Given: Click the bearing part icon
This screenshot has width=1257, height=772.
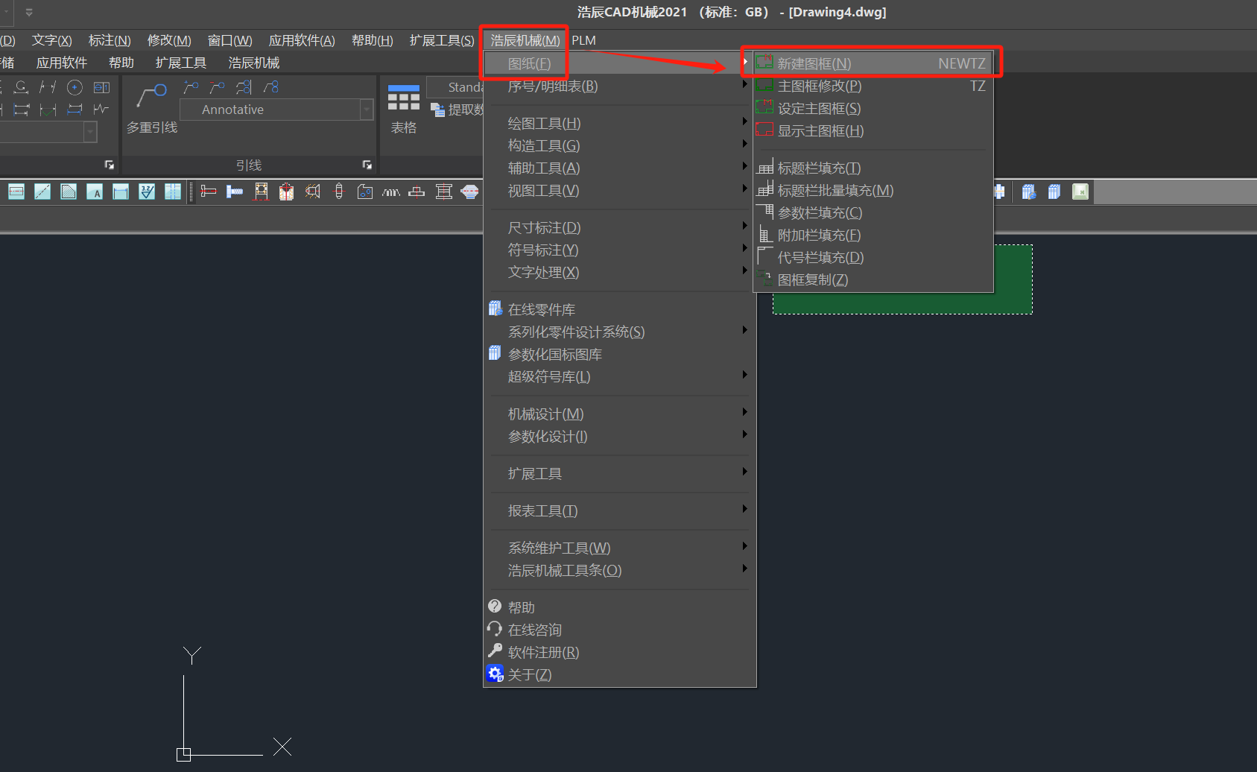Looking at the screenshot, I should coord(261,192).
